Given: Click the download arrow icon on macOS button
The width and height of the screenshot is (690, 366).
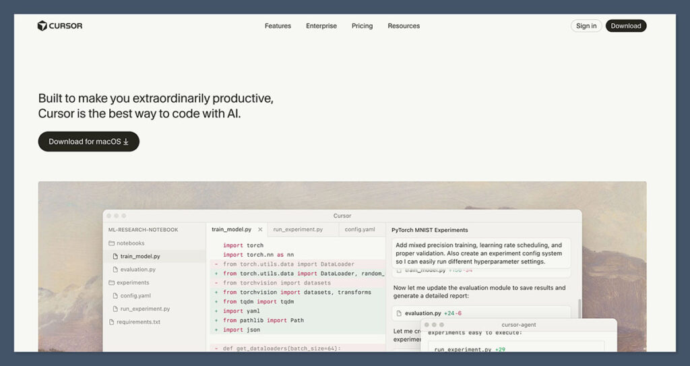Looking at the screenshot, I should (126, 142).
